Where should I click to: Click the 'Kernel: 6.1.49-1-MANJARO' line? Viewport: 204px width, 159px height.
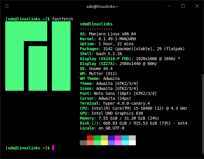[108, 39]
